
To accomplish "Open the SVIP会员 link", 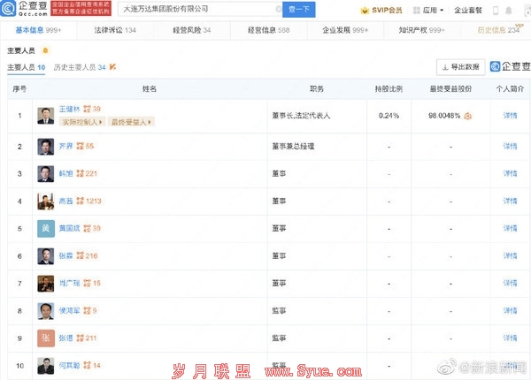I will pos(387,11).
